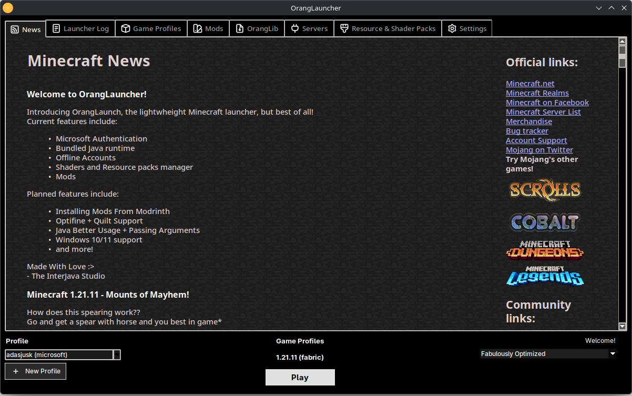
Task: Click the Minecraft Dungeons banner
Action: (545, 250)
